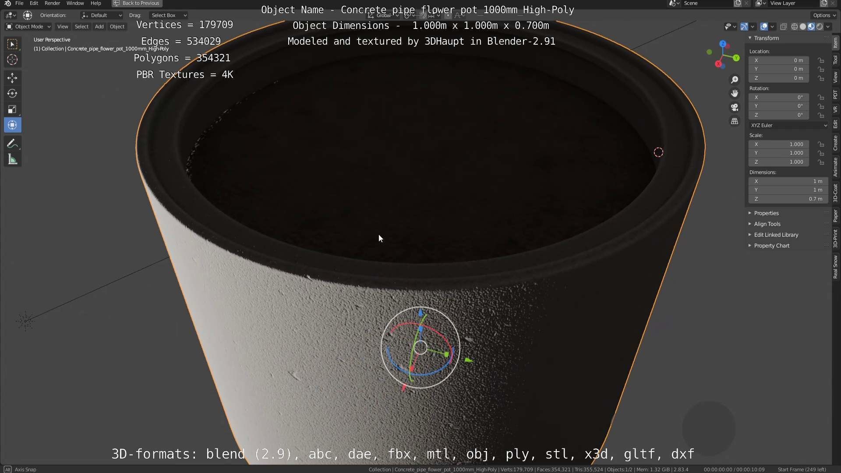Open the viewport View menu
The width and height of the screenshot is (841, 473).
(63, 27)
